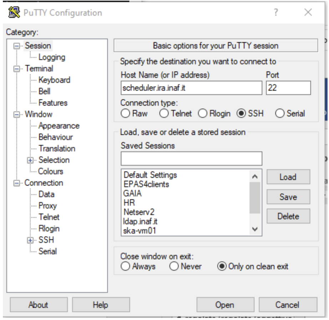Screen dimensions: 329x320
Task: Select EPAS4clients saved session
Action: (146, 184)
